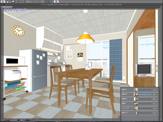Click the 浴室_ドア preview thumbnail
The image size is (163, 122).
point(136,113)
